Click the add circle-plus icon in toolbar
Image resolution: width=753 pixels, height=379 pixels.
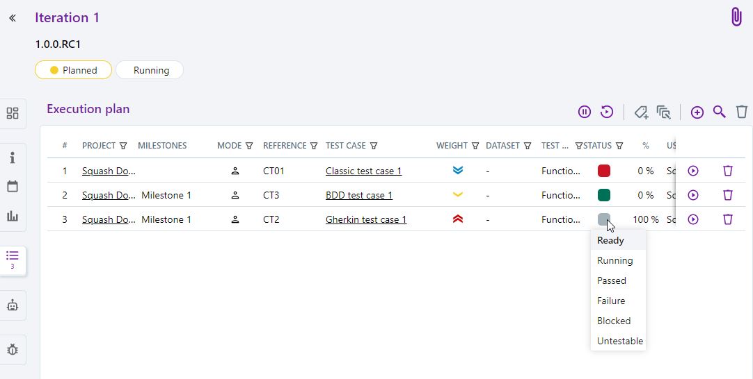tap(697, 112)
